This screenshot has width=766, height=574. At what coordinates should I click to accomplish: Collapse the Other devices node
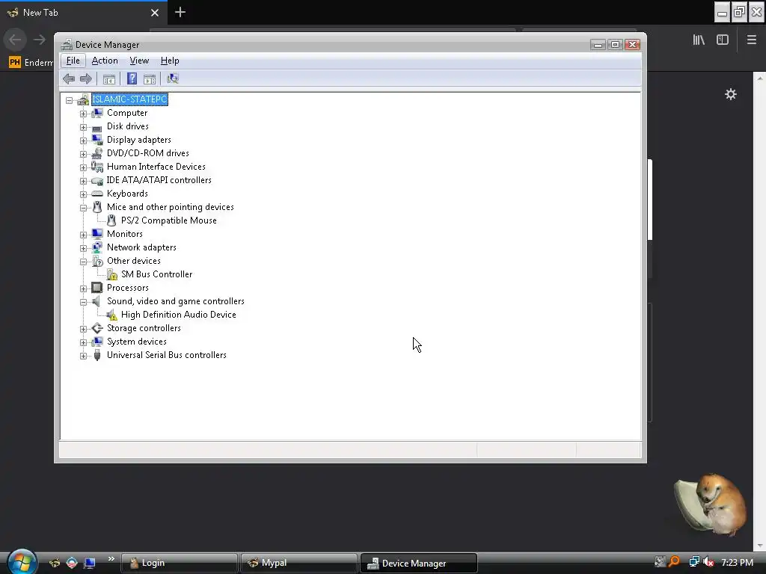tap(83, 262)
